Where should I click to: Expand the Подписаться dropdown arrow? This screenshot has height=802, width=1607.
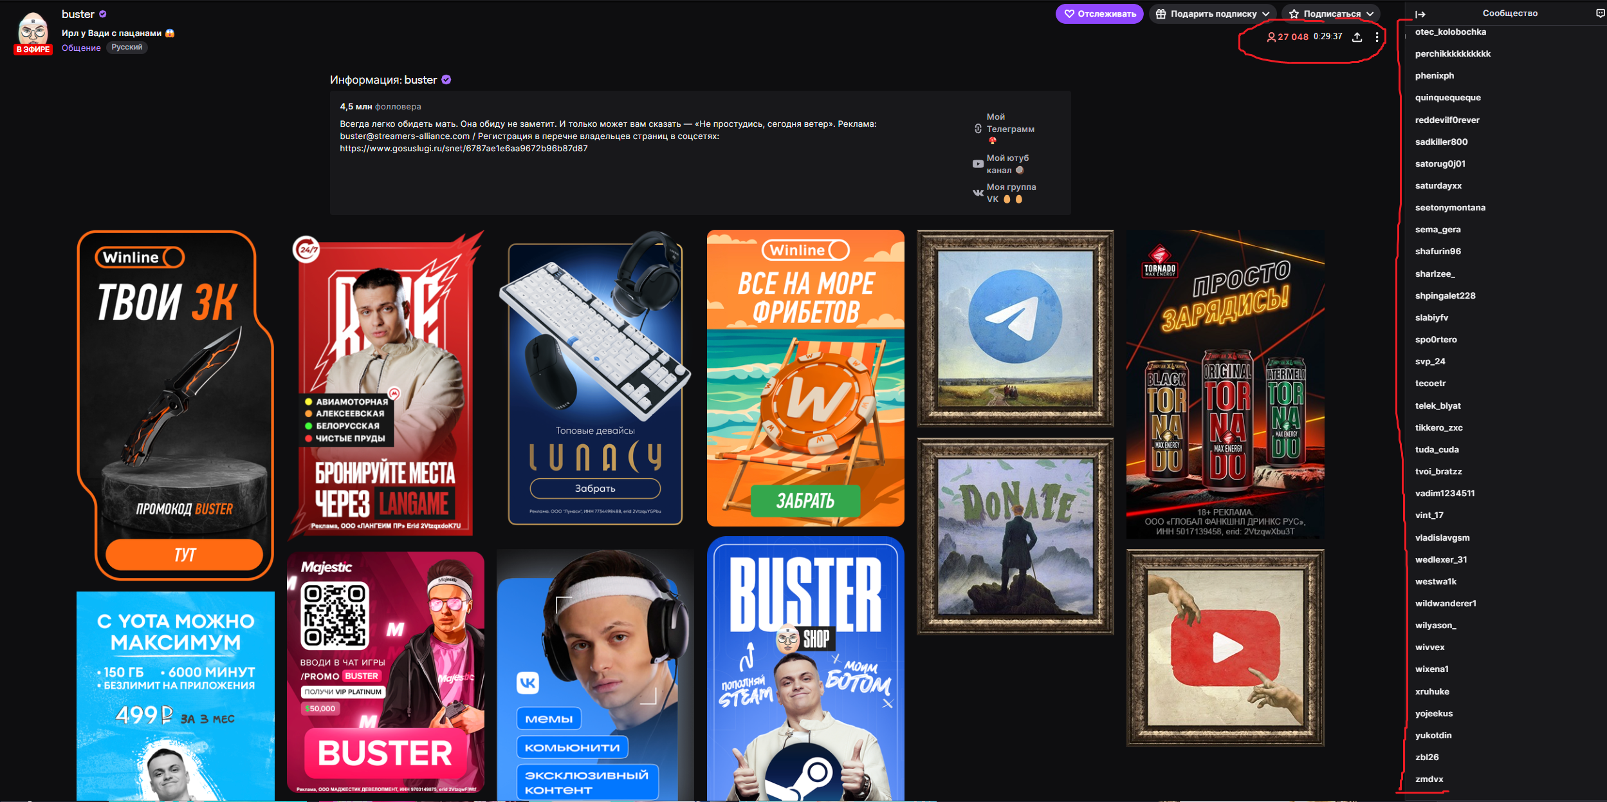point(1370,14)
